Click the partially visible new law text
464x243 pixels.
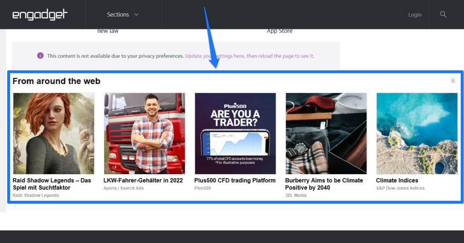coord(108,31)
